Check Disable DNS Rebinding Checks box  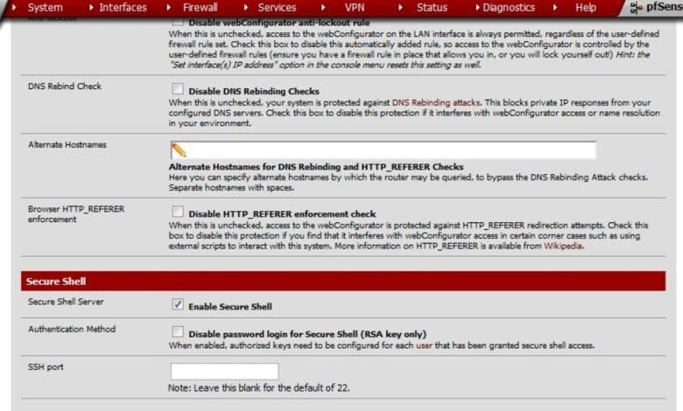(177, 88)
